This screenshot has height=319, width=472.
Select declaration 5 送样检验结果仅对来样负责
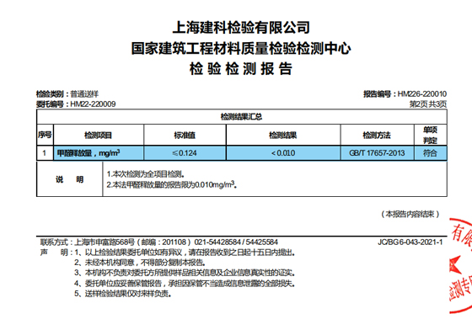123,294
